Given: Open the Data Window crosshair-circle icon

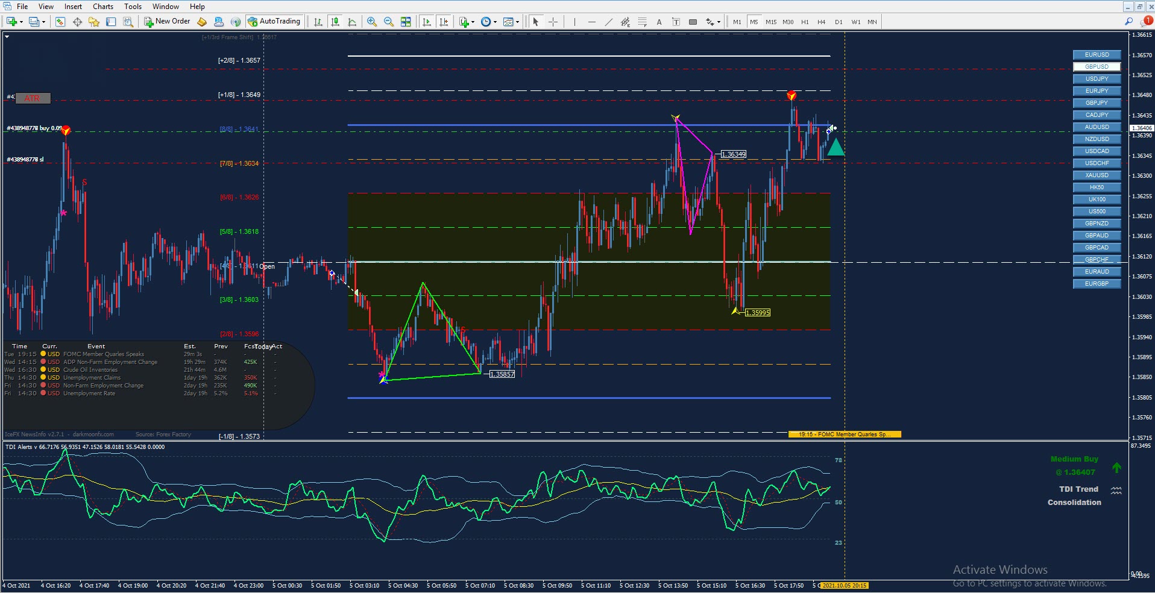Looking at the screenshot, I should tap(77, 22).
